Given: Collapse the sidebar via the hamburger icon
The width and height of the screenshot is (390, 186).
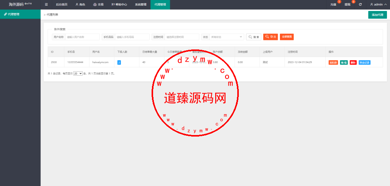Looking at the screenshot, I should pyautogui.click(x=46, y=5).
